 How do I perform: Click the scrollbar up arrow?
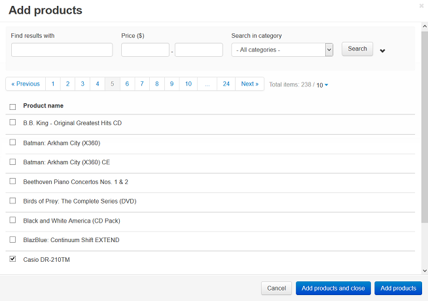(x=425, y=26)
